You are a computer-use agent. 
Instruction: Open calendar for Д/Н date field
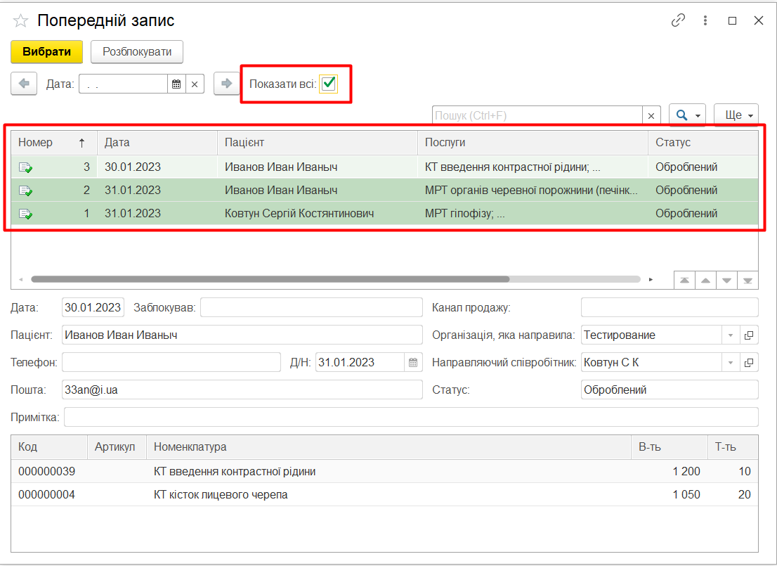413,363
